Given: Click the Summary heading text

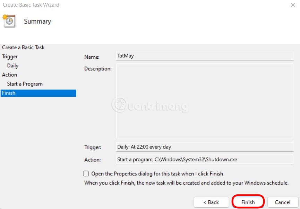Looking at the screenshot, I should pyautogui.click(x=37, y=21).
